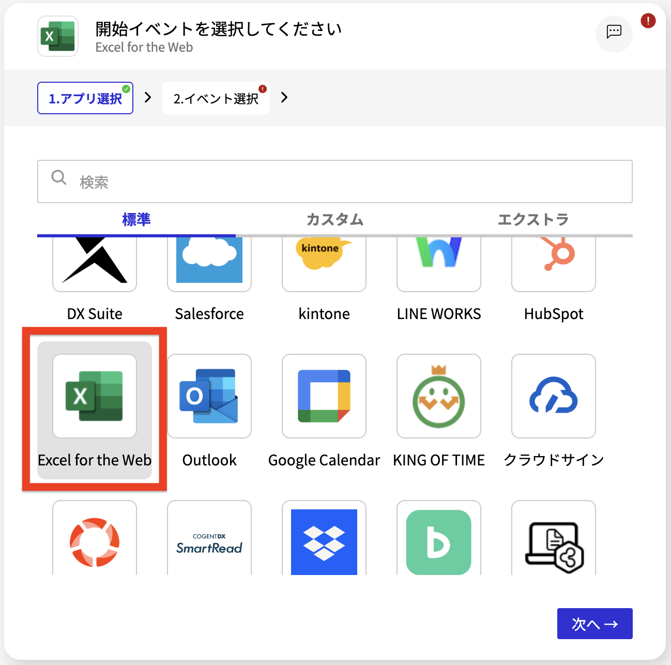Switch to the カスタム tab

click(335, 220)
